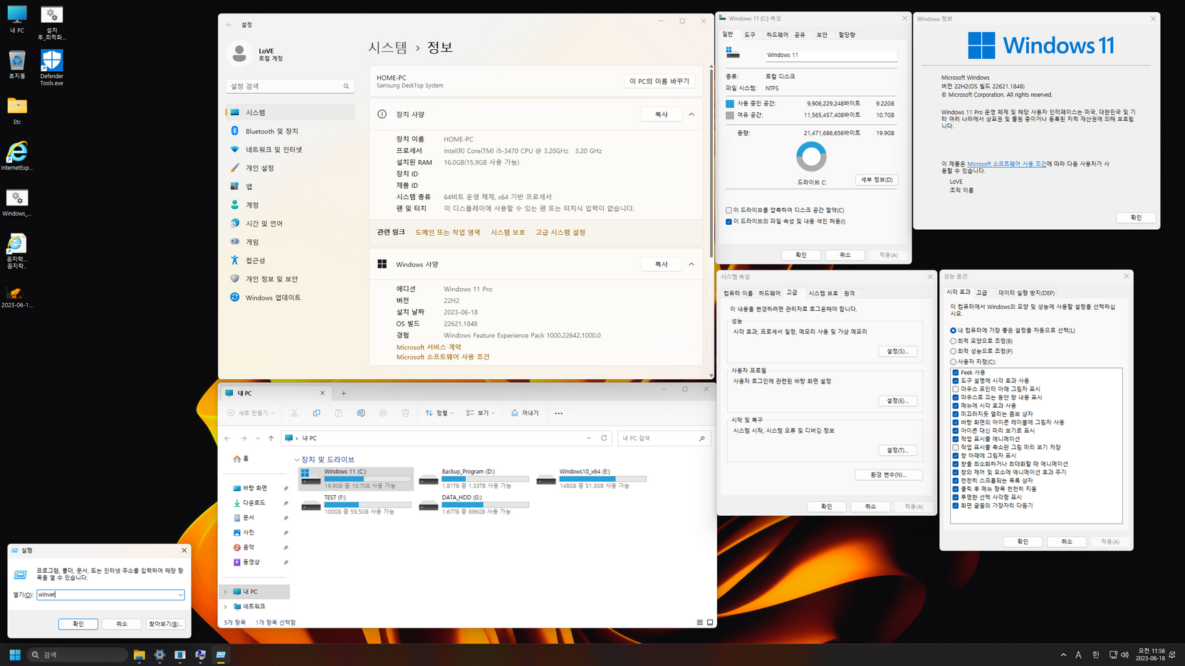This screenshot has width=1185, height=666.
Task: Select 최적 성능으로 조정(P) radio button
Action: (953, 351)
